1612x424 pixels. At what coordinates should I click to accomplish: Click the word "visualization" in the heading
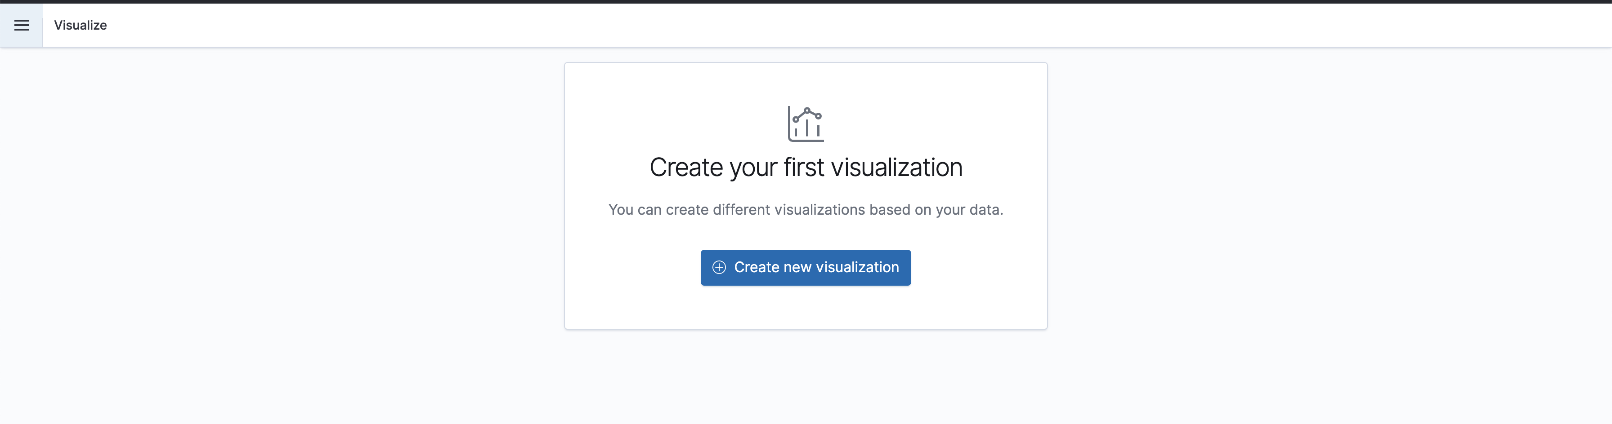coord(896,168)
